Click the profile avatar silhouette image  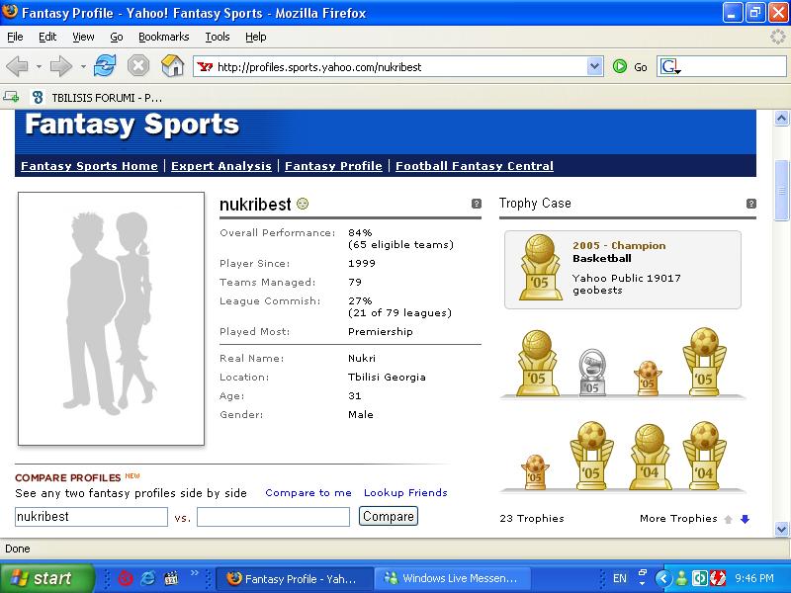tap(111, 318)
